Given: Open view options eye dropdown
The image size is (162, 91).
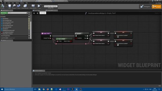Looking at the screenshot, I should [30, 13].
